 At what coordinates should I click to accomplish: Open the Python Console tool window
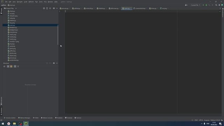tap(47, 118)
